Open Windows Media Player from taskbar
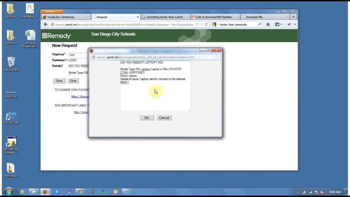The width and height of the screenshot is (350, 197). click(x=22, y=192)
